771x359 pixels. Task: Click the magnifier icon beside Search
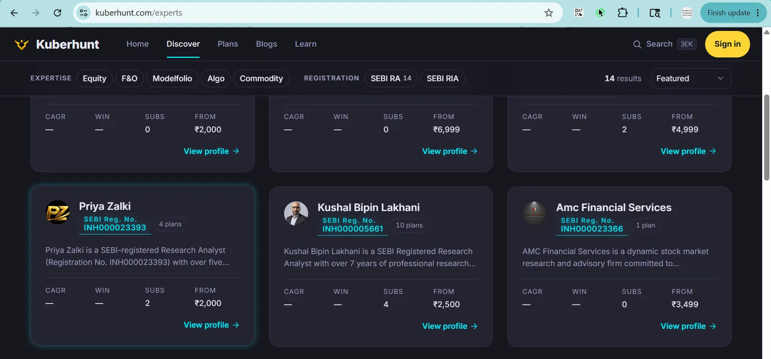pyautogui.click(x=637, y=44)
